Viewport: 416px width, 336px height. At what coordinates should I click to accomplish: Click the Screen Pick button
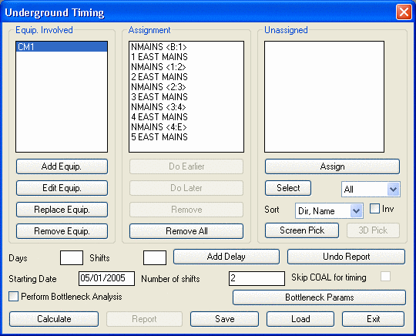(x=302, y=230)
